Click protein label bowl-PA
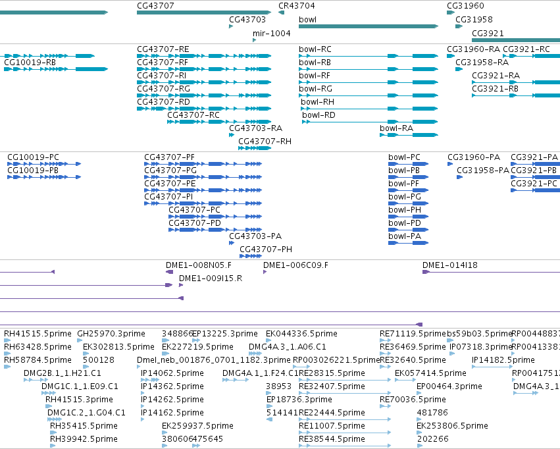The height and width of the screenshot is (449, 560). (405, 236)
